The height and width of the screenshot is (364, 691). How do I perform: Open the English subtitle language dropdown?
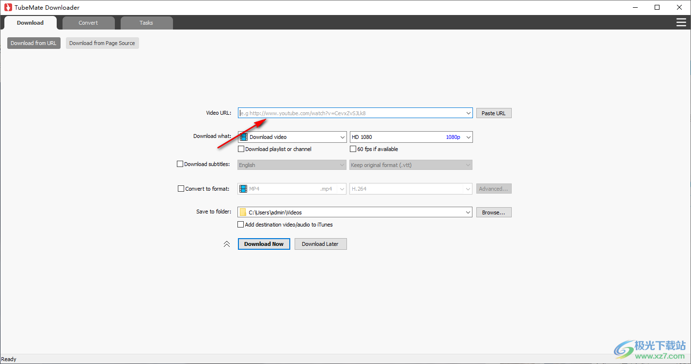[x=292, y=165]
